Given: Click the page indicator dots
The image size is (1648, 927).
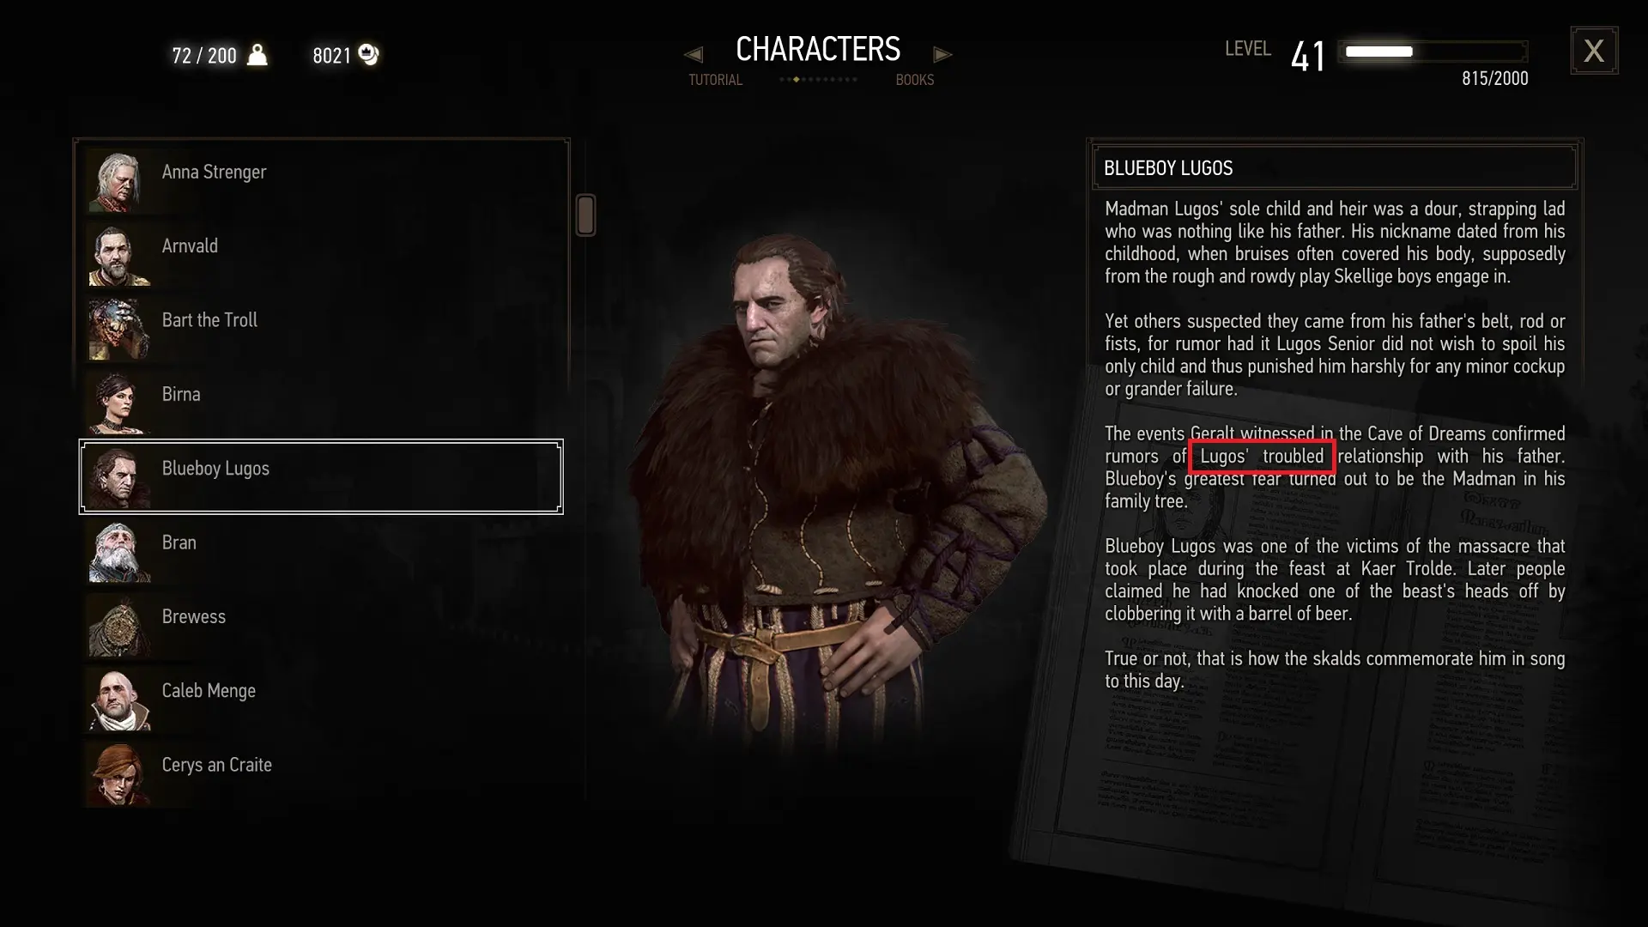Looking at the screenshot, I should coord(818,80).
